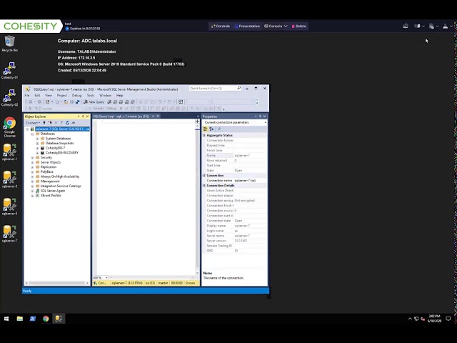Expand the CohesityDB-7 database node
The height and width of the screenshot is (343, 457).
click(37, 148)
